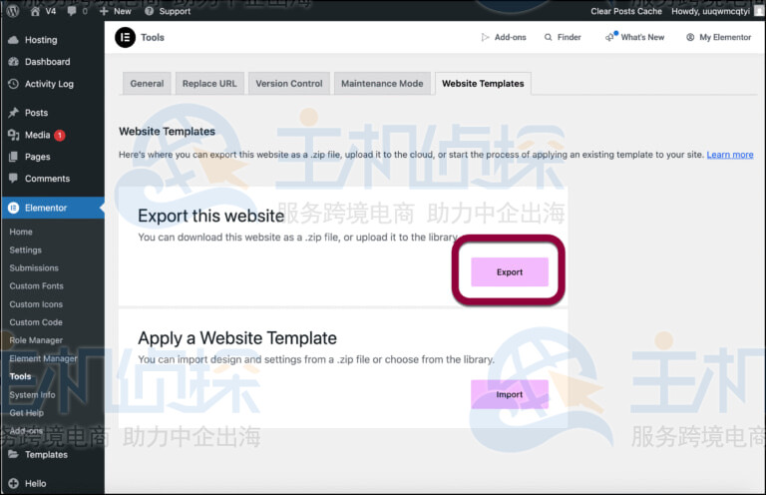Open the Howdy, uuqwmcqtyi account menu

[x=710, y=11]
